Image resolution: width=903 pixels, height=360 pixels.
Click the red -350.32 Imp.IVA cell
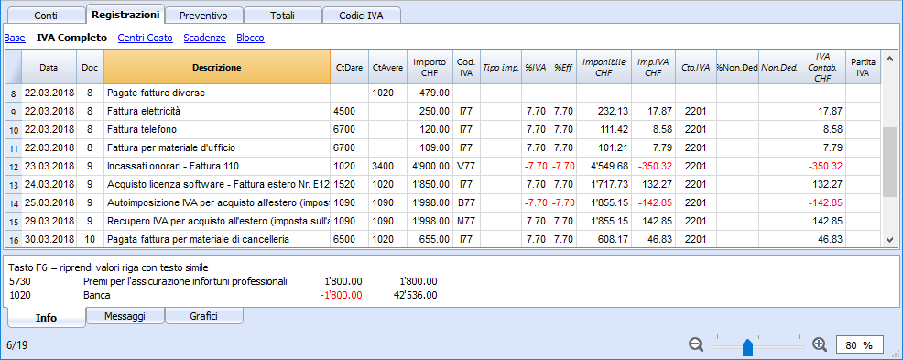(x=654, y=167)
